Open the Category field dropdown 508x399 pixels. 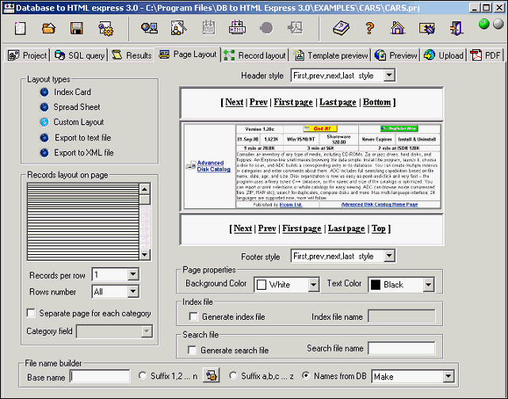[147, 331]
